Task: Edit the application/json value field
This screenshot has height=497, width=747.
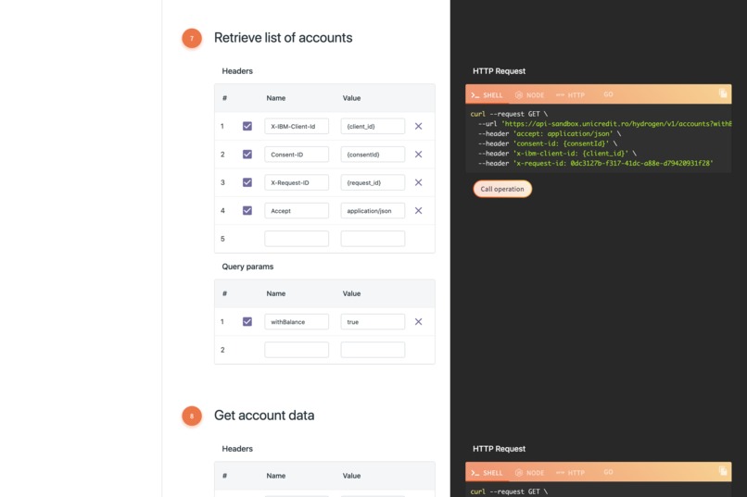Action: pos(373,210)
